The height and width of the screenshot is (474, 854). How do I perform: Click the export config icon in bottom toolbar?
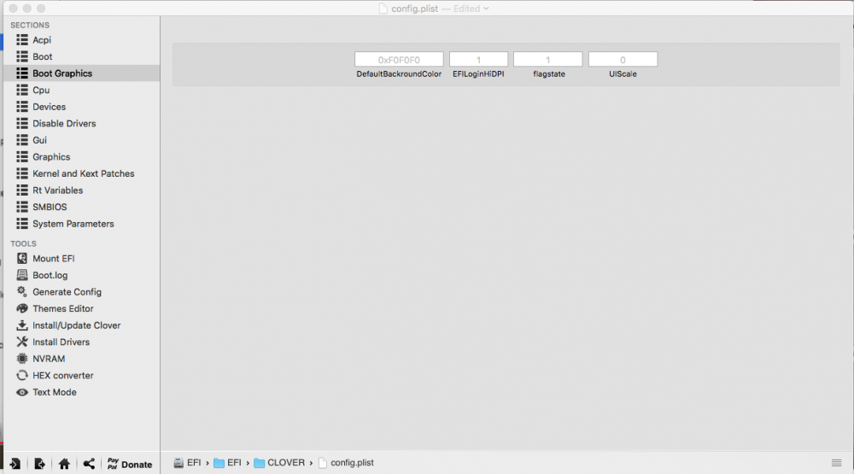[39, 464]
